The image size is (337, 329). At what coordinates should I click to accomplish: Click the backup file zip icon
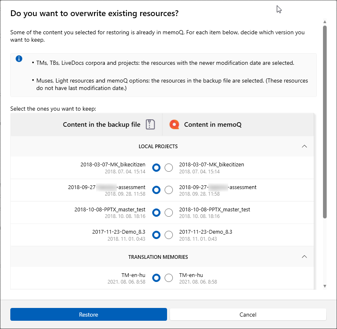click(150, 125)
